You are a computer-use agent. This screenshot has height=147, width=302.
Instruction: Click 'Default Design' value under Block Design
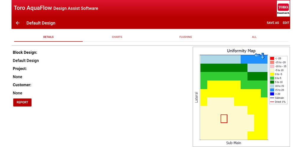26,61
